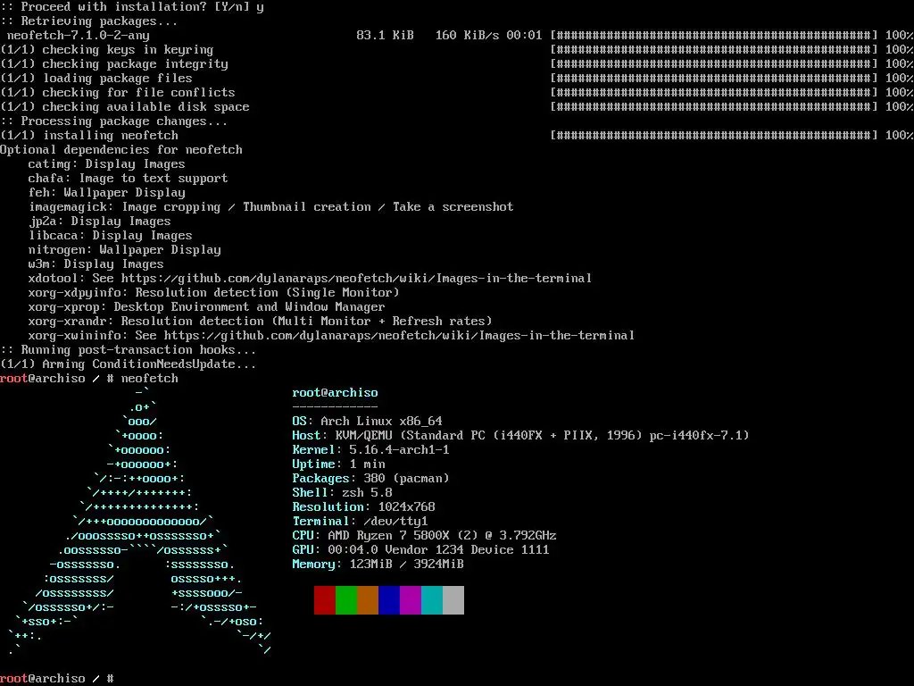Click the 'neofetch-7.1.0-2-any' package name

click(79, 36)
